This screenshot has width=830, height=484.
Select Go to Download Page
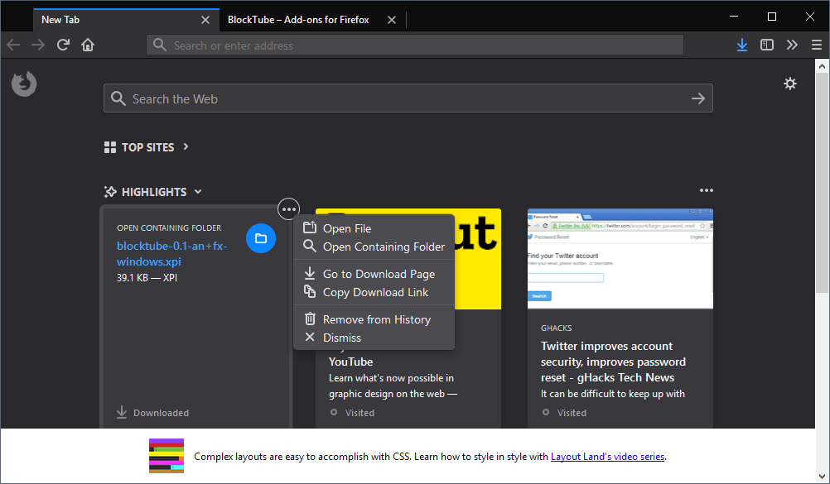pos(374,274)
